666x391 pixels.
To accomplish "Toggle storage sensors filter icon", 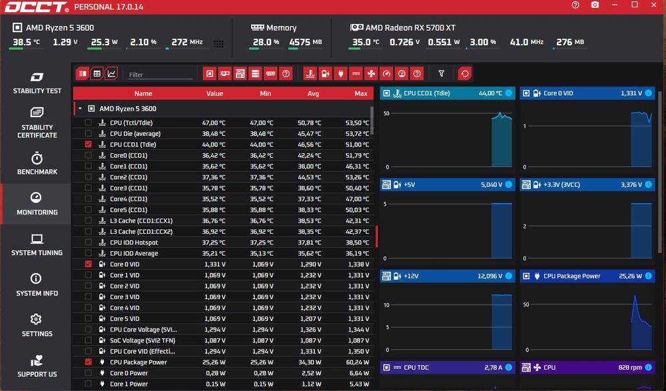I will (255, 73).
